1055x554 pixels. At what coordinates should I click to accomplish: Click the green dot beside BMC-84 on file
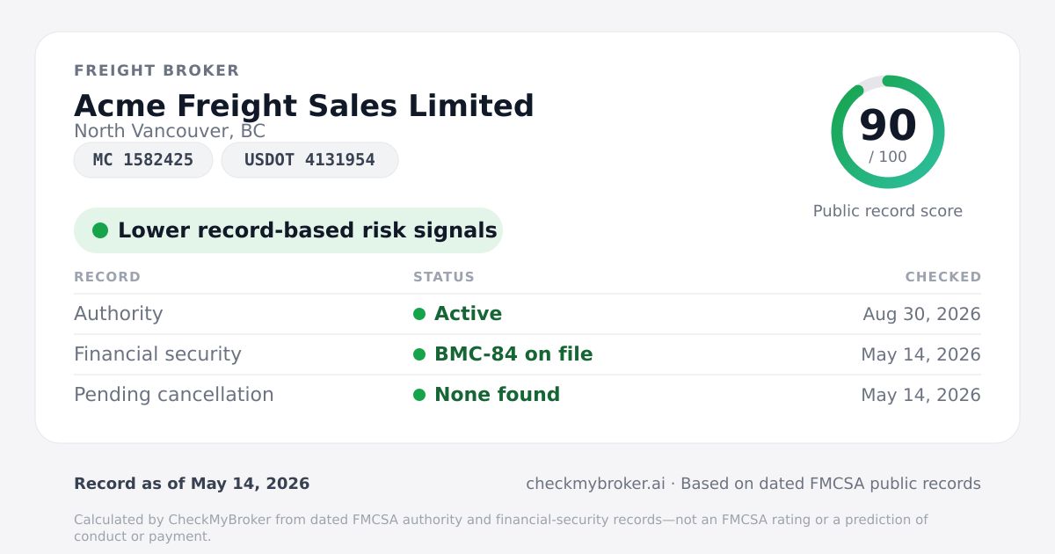pyautogui.click(x=419, y=354)
